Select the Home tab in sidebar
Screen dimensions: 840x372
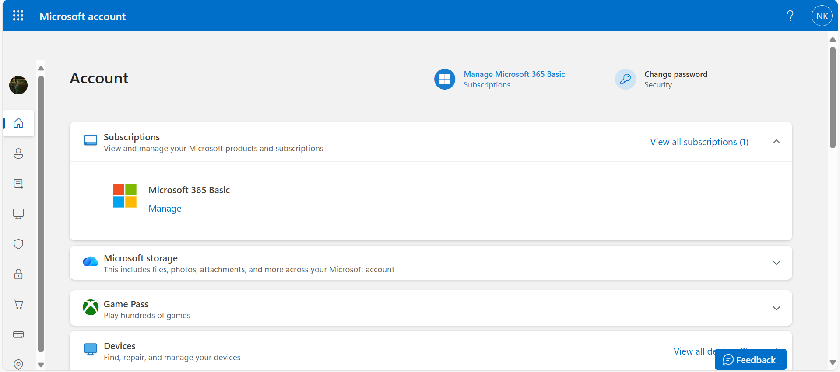point(18,123)
